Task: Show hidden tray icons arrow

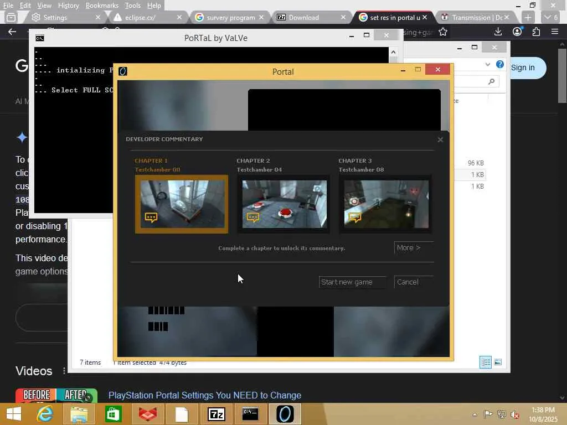Action: click(475, 414)
